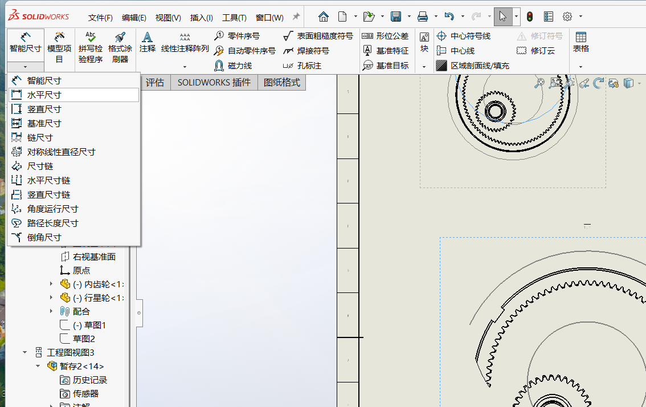This screenshot has height=407, width=646.
Task: Apply Auto Balloon (自动零件序号)
Action: [245, 51]
